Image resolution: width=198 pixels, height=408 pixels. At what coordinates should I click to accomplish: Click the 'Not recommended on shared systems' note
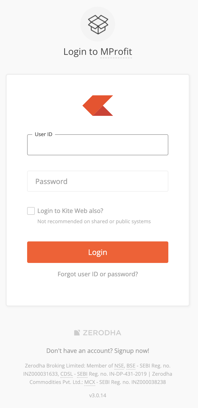click(x=94, y=221)
